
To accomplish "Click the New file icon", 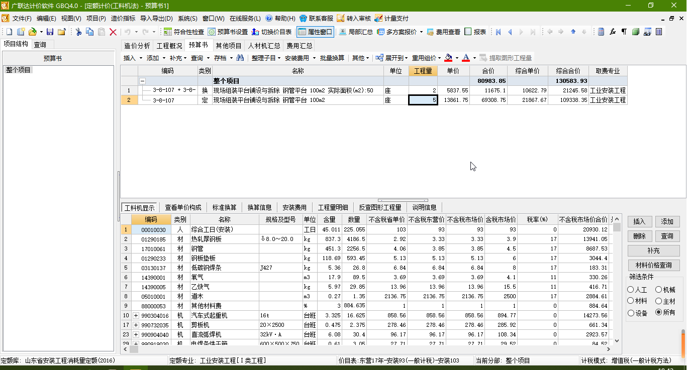I will tap(9, 32).
